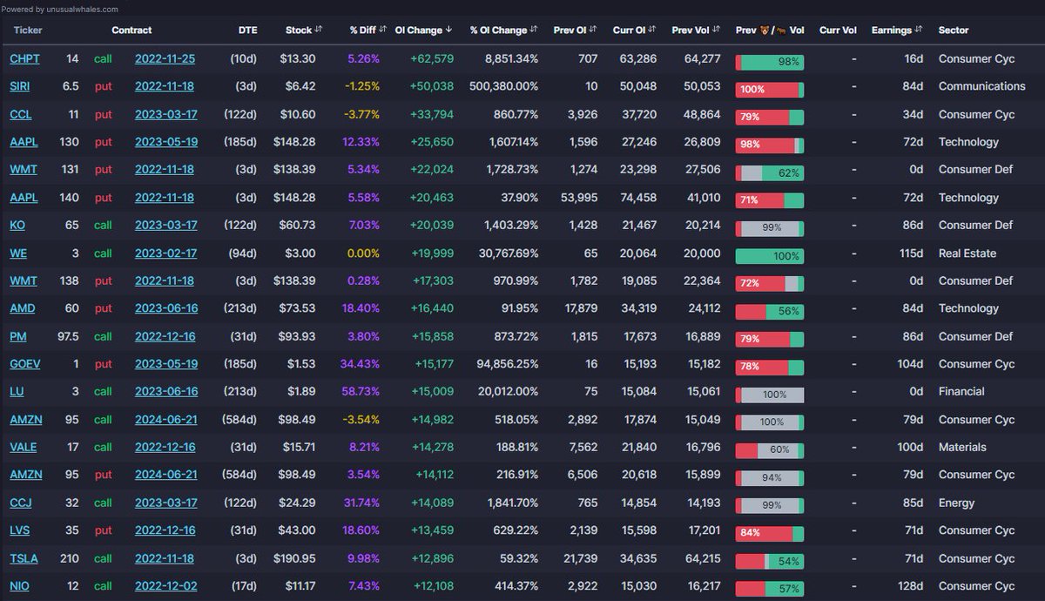Click WE's 100% green volume bar
The width and height of the screenshot is (1045, 601).
[770, 256]
